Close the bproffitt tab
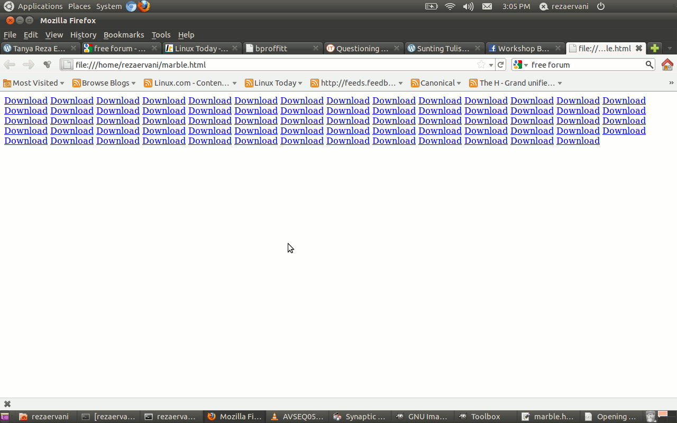 coord(316,48)
